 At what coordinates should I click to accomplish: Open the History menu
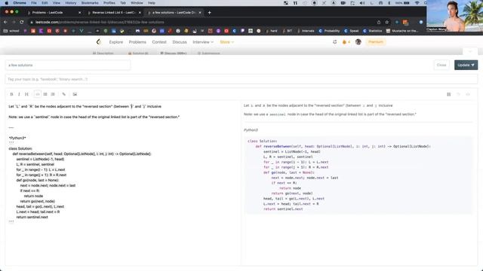coord(70,3)
